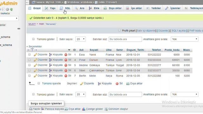203x114 pixels.
Task: Click the pencil edit icon for Berfin row
Action: (x=35, y=76)
